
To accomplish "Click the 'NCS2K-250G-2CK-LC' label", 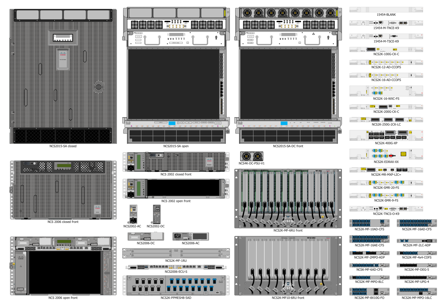I will tap(386, 124).
